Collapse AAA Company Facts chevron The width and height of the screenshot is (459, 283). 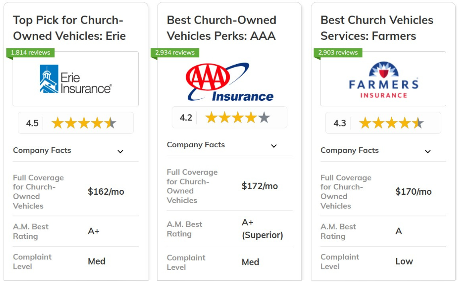pyautogui.click(x=274, y=146)
